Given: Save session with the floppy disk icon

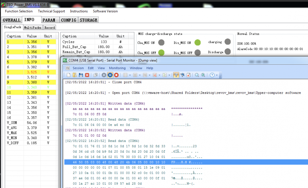Looking at the screenshot, I should 81,75.
